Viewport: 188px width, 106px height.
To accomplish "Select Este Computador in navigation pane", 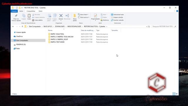I will [22, 41].
